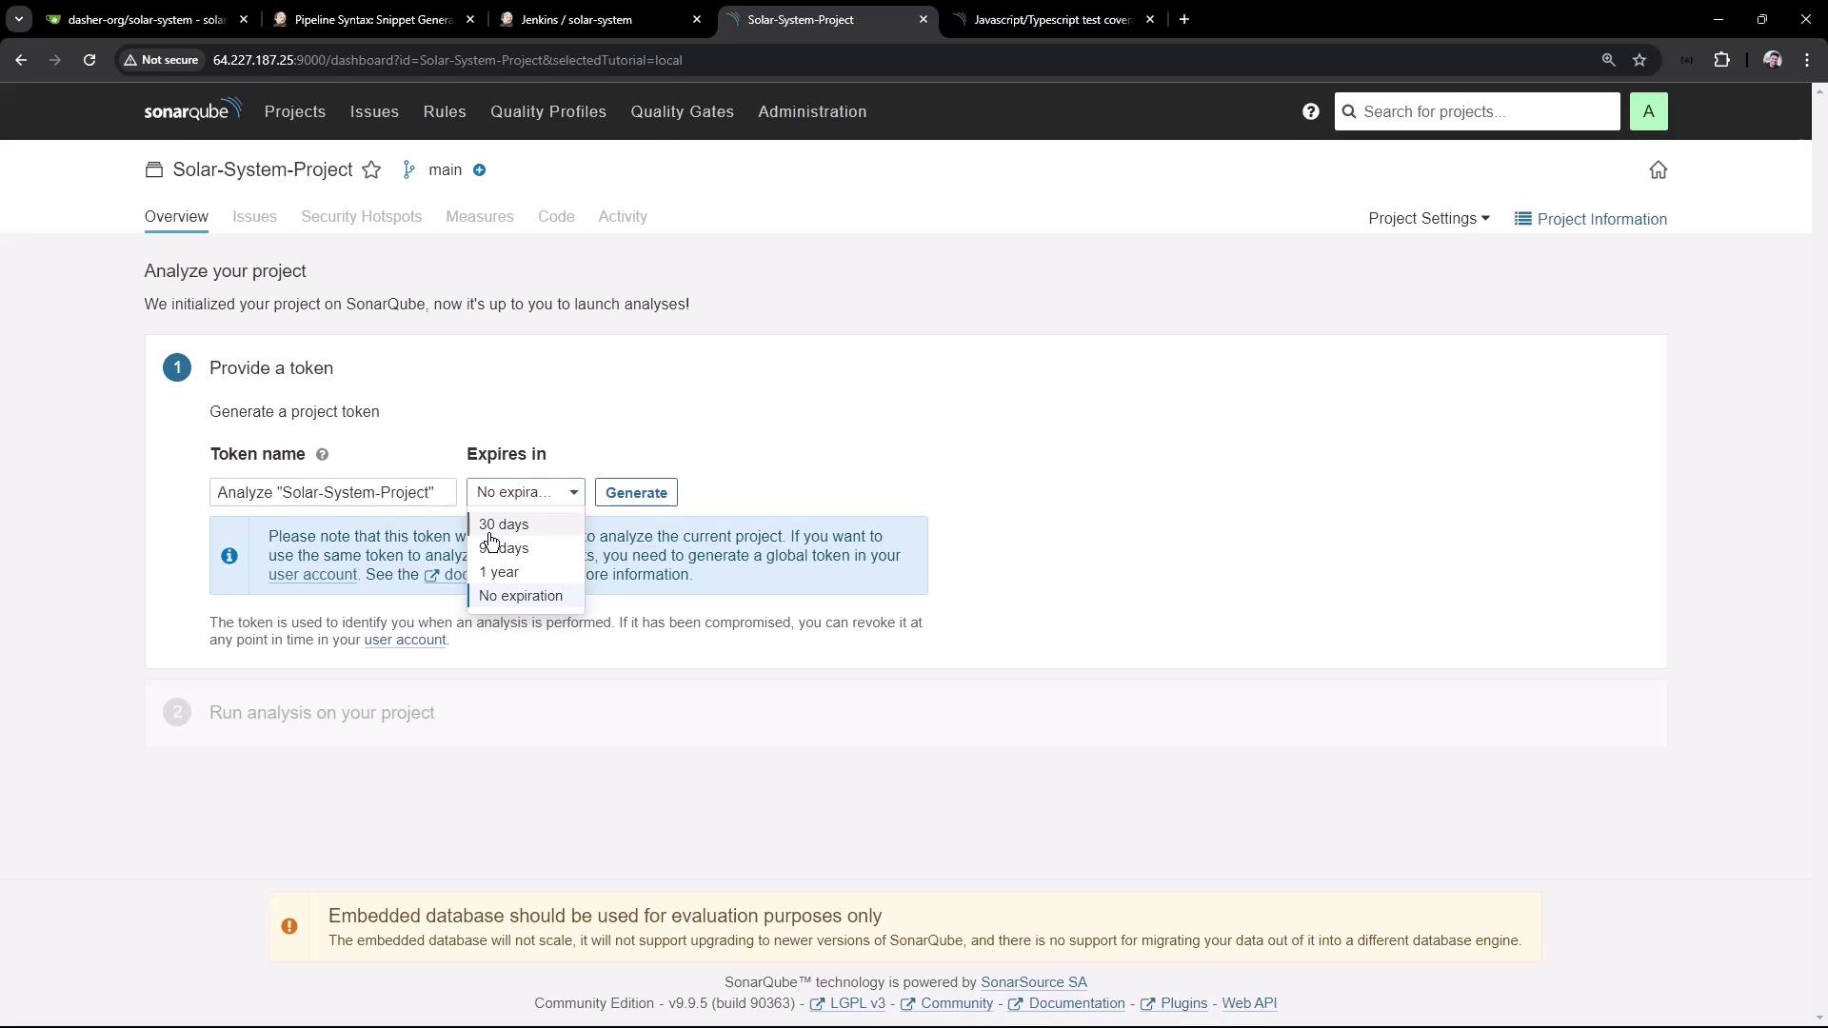The image size is (1828, 1028).
Task: Click the Token name help tooltip icon
Action: (x=322, y=455)
